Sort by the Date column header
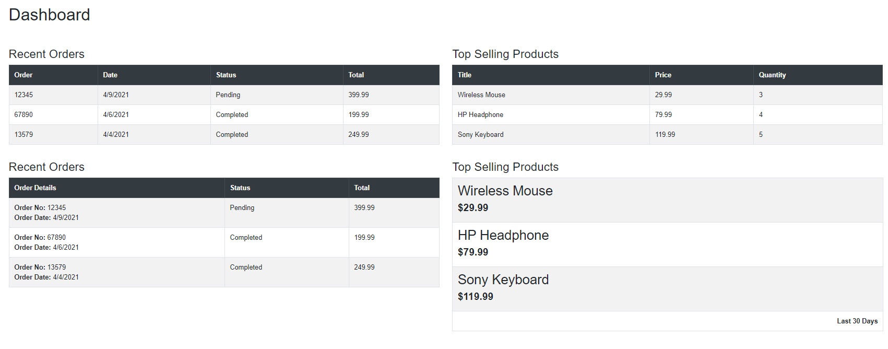This screenshot has width=888, height=349. tap(110, 75)
